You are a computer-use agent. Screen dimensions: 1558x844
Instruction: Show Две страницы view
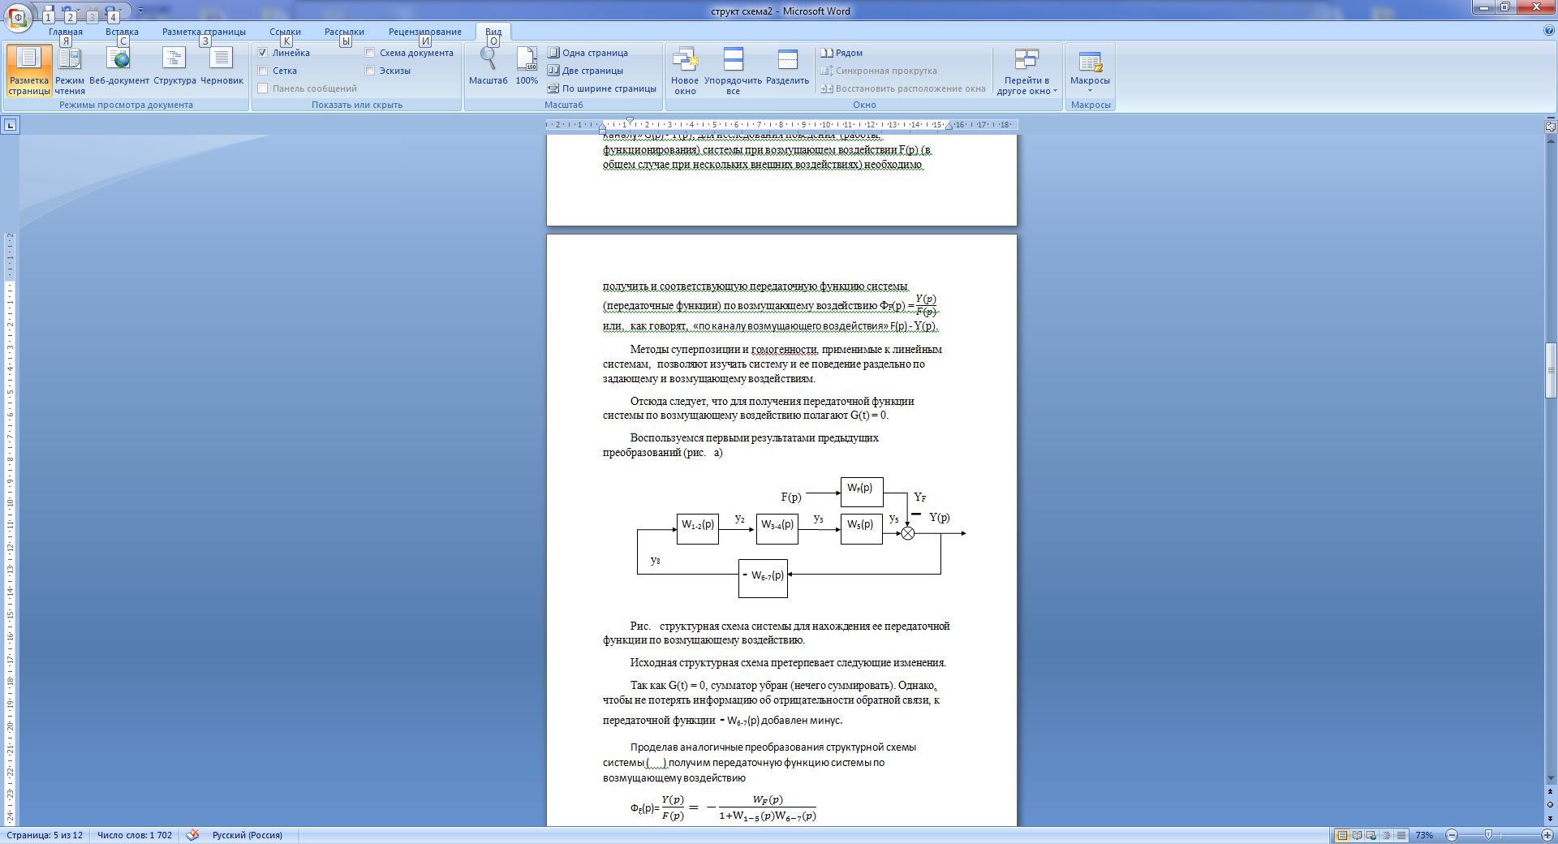click(x=586, y=71)
